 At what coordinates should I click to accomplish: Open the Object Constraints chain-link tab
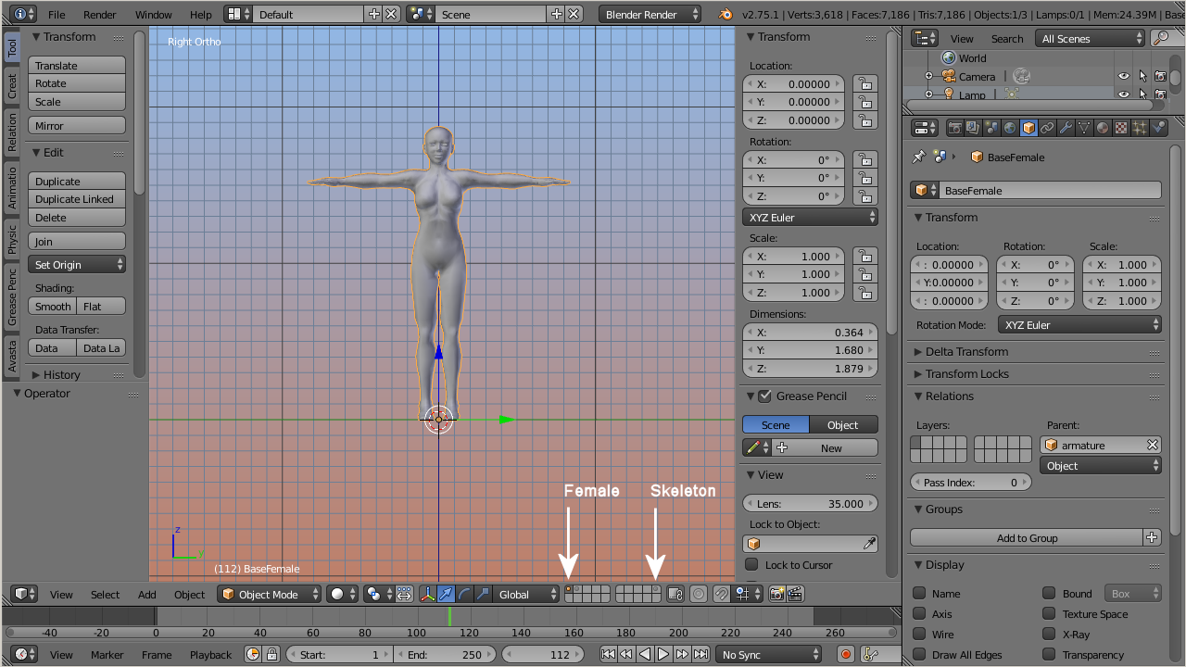tap(1047, 128)
